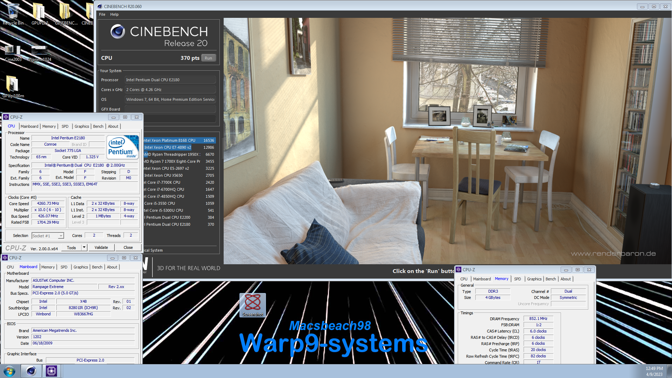Screen dimensions: 672x378
Task: Open the Recycle Bin desktop icon
Action: point(13,14)
